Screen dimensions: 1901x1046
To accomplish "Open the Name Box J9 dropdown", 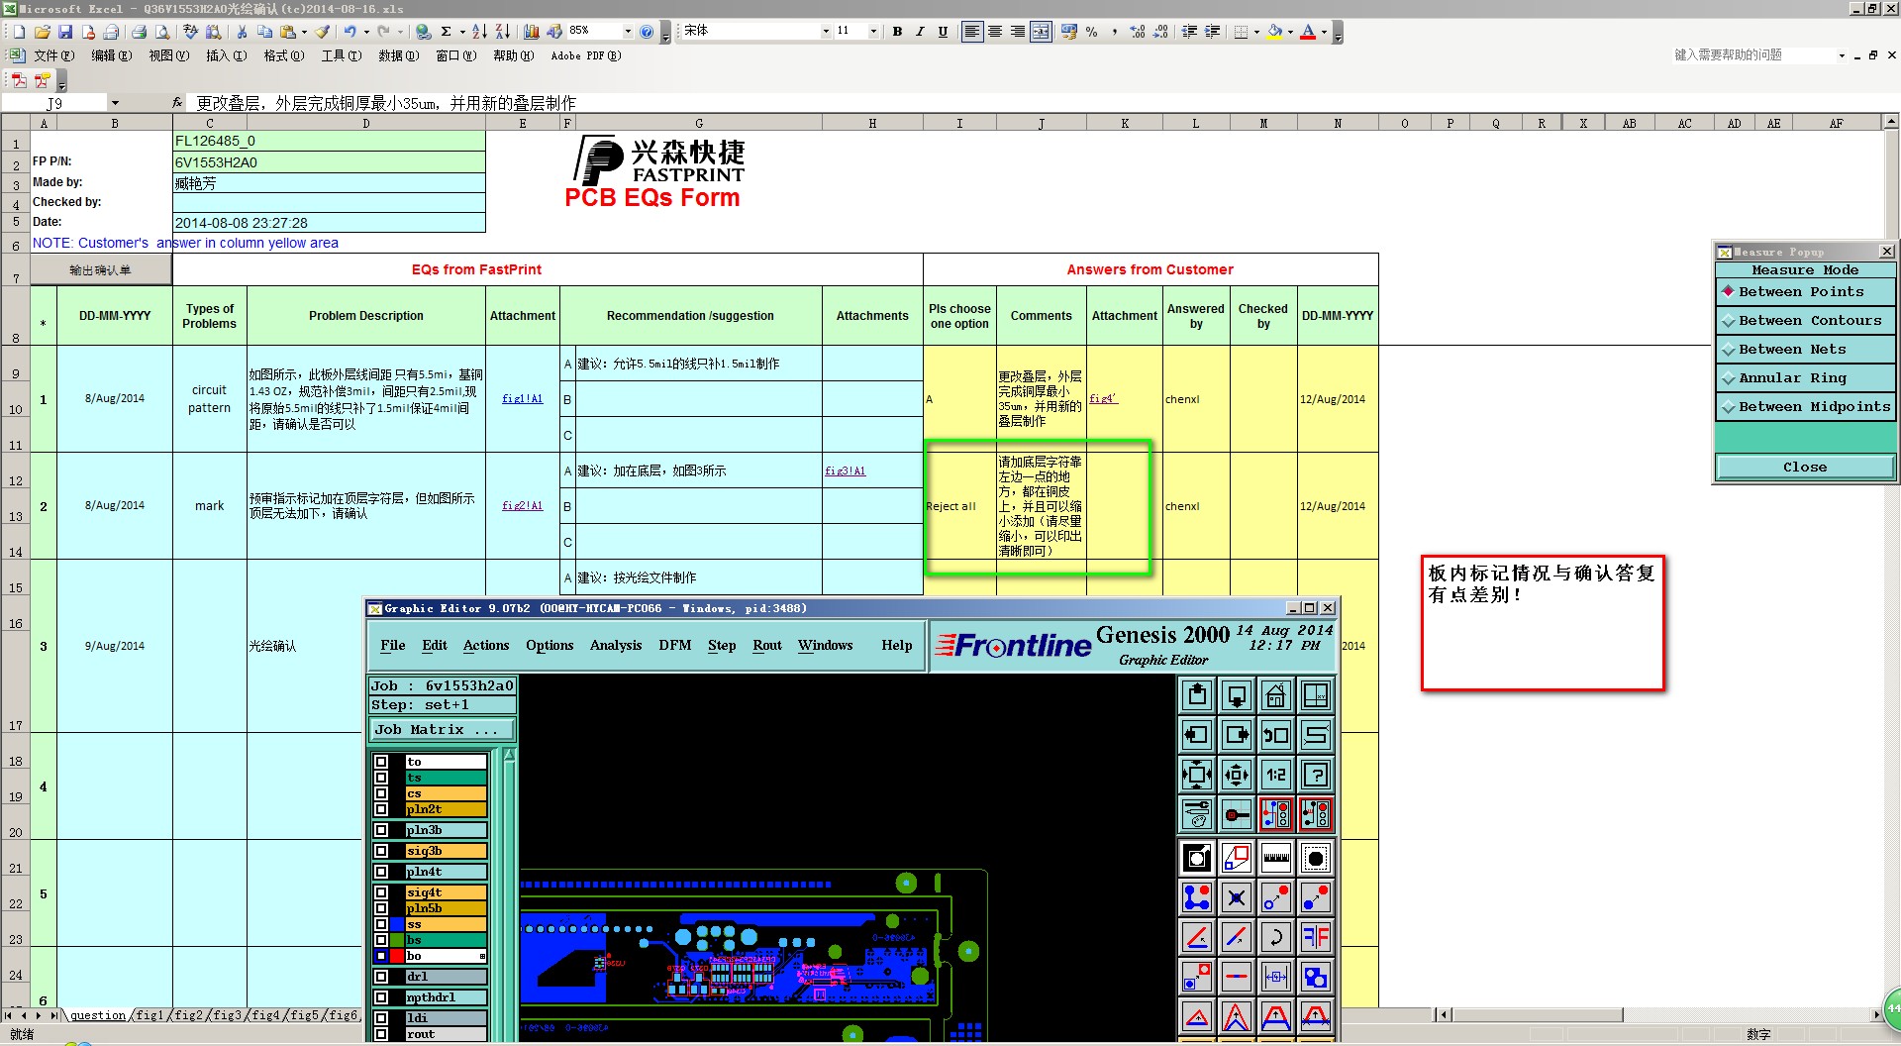I will tap(115, 103).
